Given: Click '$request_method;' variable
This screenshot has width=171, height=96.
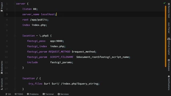Looking at the screenshot, I should [x=84, y=52].
